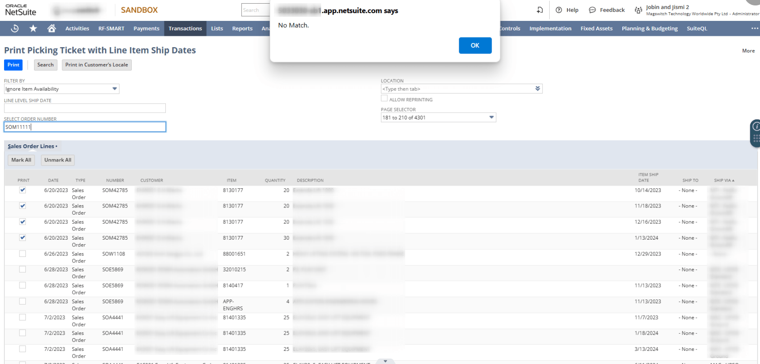Check Print for SOA4441 line dated 11/7/2023
The image size is (760, 364).
coord(23,317)
